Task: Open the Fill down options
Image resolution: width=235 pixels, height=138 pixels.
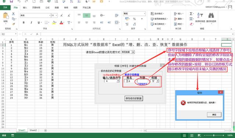Action: (x=191, y=19)
